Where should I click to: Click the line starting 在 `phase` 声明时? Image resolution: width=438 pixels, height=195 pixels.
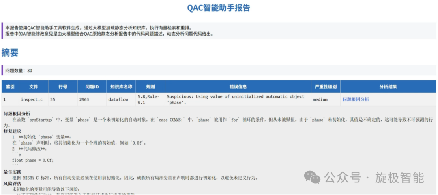pos(79,143)
